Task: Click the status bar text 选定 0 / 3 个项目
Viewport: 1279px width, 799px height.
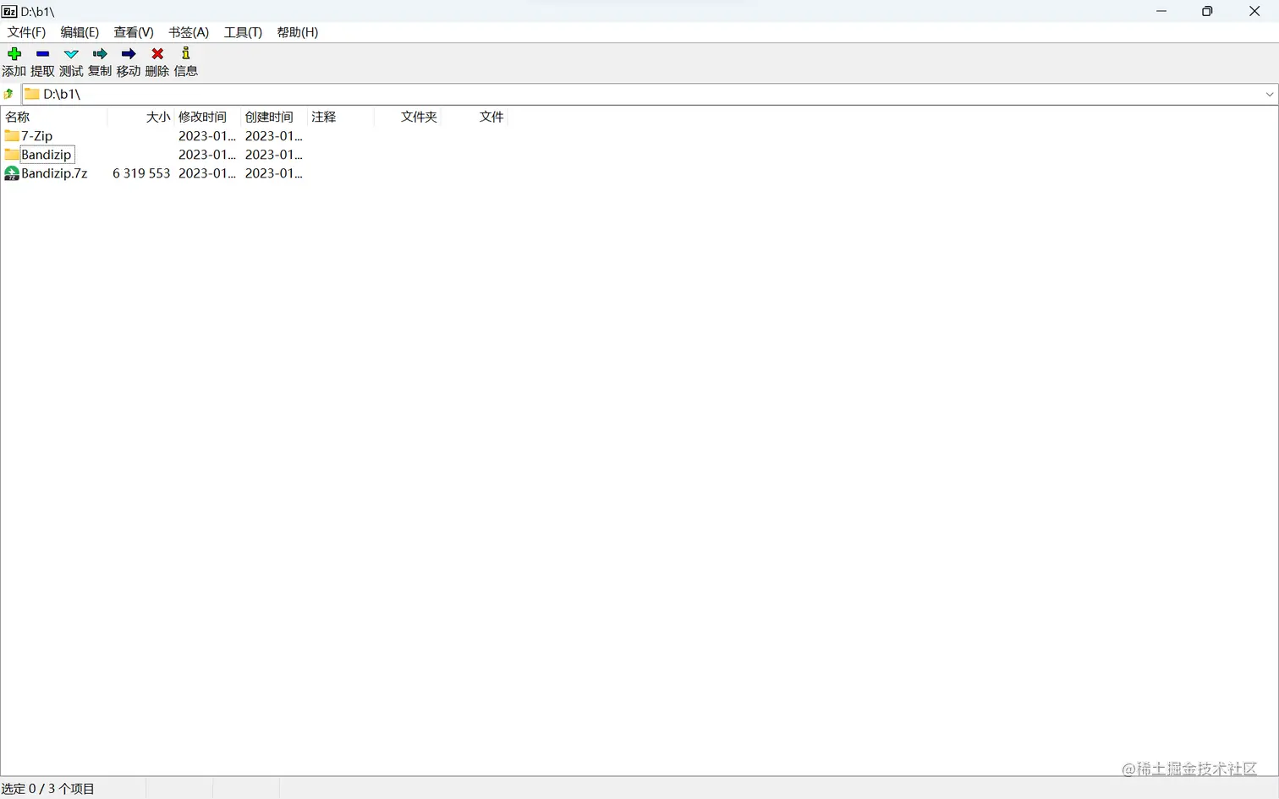Action: click(48, 789)
